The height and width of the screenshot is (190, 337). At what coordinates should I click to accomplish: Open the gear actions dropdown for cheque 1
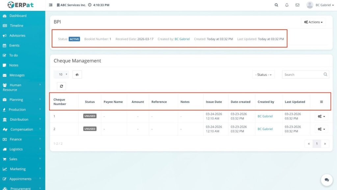[321, 116]
